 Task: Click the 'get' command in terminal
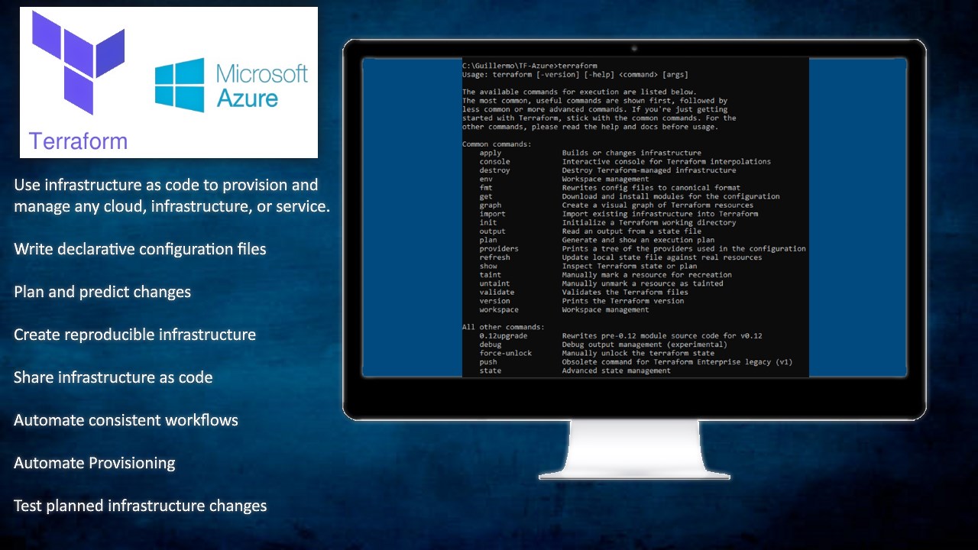tap(486, 196)
